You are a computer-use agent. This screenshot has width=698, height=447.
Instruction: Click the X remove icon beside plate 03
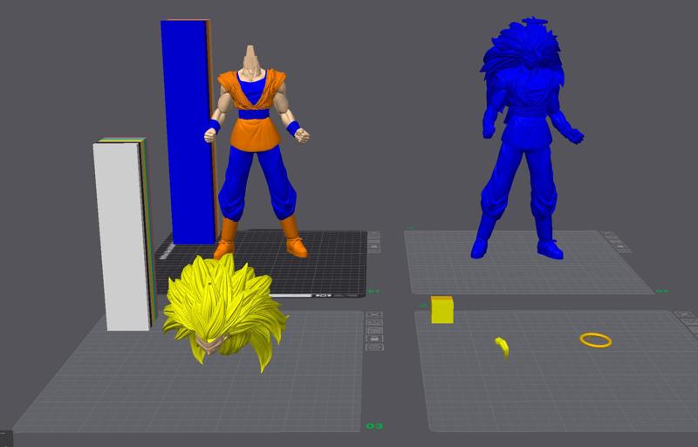[374, 314]
